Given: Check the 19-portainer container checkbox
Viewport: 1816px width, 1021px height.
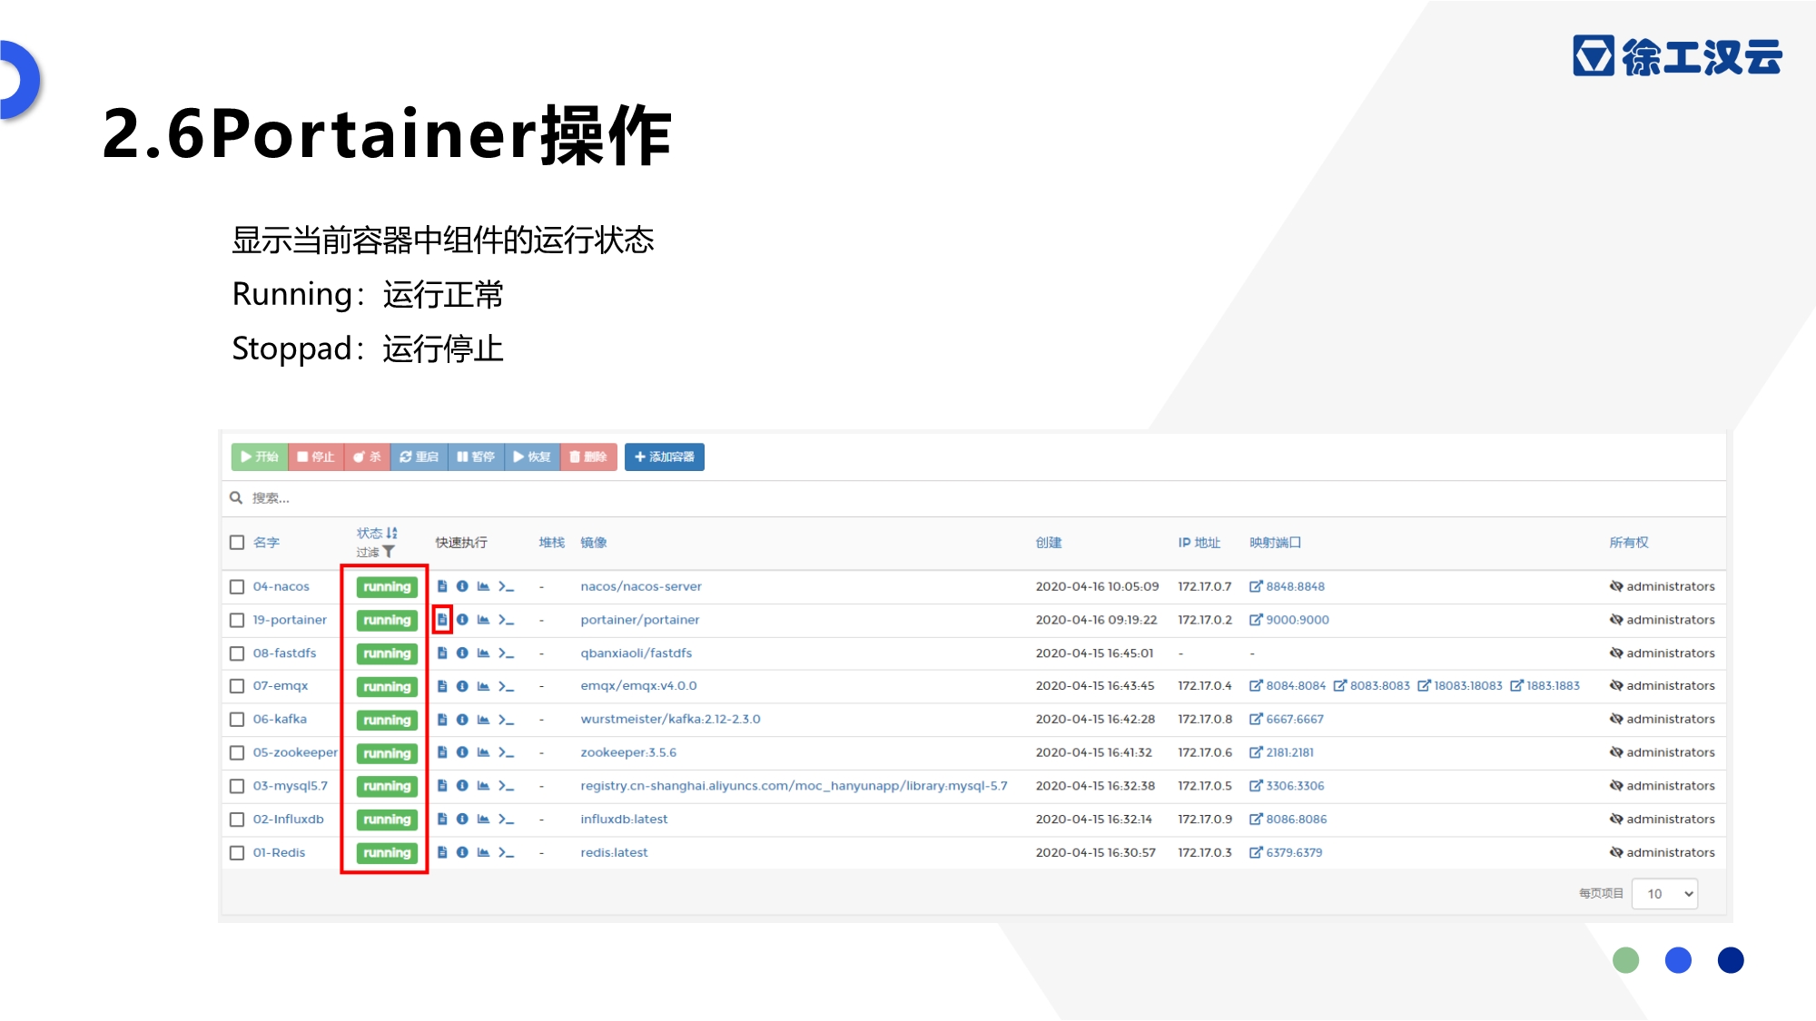Looking at the screenshot, I should tap(237, 620).
